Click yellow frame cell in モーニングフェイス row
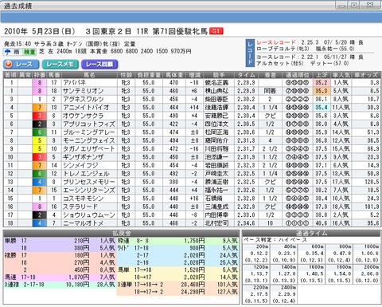Image resolution: width=382 pixels, height=307 pixels. tap(40, 140)
